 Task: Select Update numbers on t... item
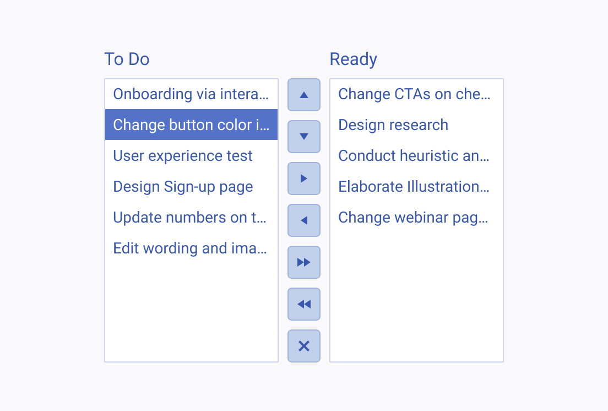tap(191, 217)
